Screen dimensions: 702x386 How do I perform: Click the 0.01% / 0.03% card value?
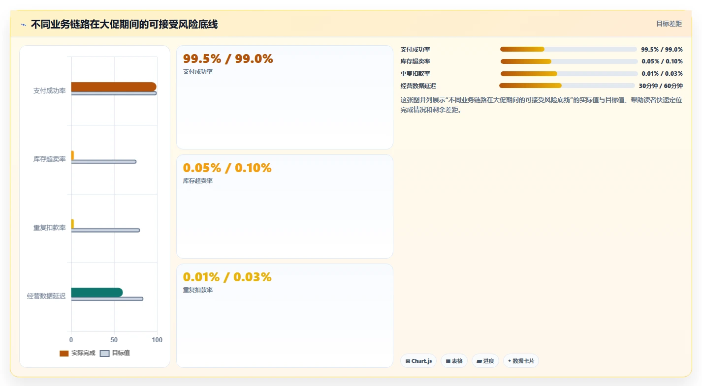227,277
